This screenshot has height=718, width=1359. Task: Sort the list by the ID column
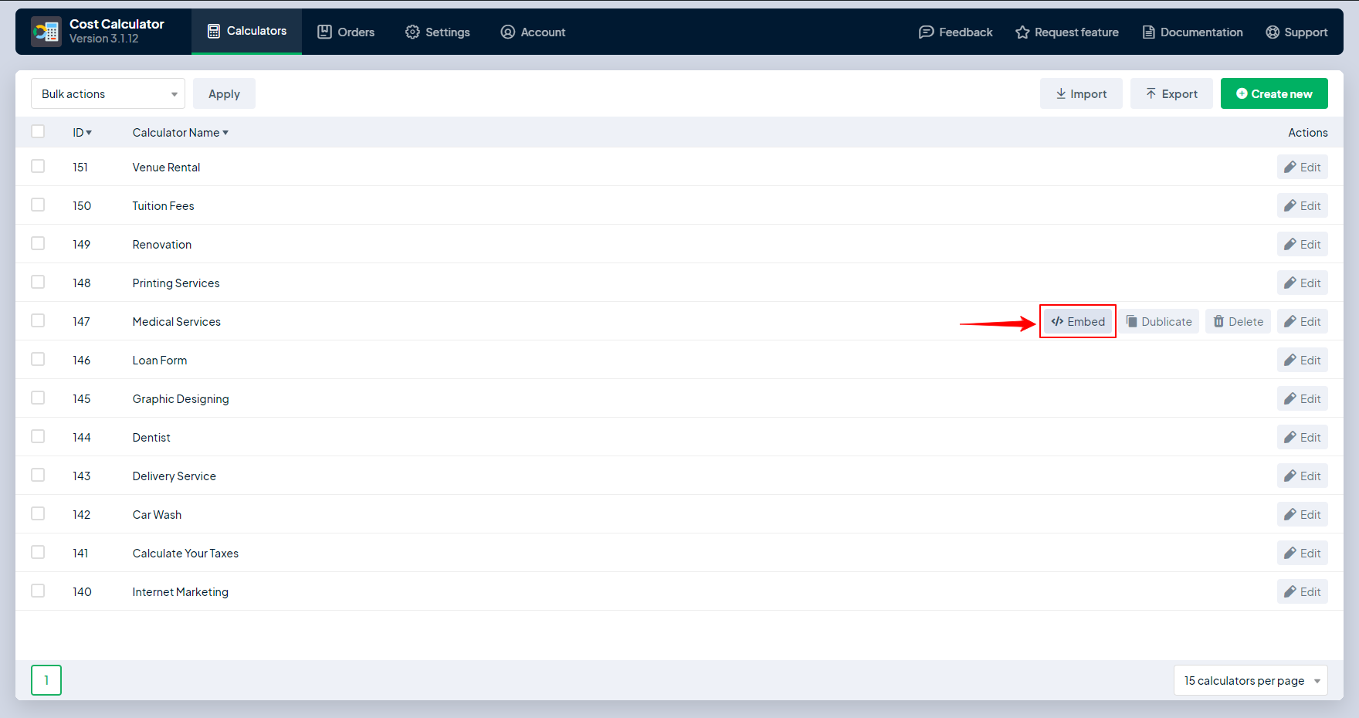pyautogui.click(x=82, y=133)
